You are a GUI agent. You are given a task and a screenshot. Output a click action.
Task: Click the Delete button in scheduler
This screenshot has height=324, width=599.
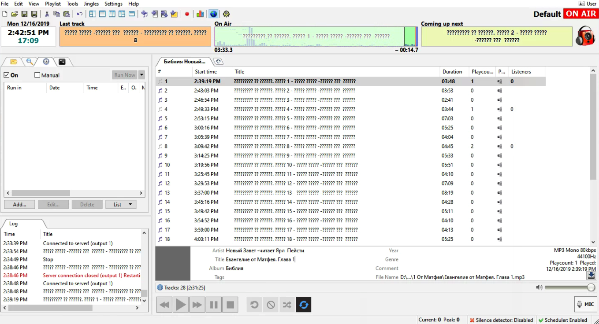click(x=87, y=205)
